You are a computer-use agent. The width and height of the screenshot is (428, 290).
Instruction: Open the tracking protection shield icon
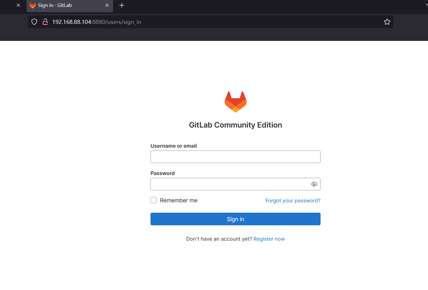[x=34, y=22]
